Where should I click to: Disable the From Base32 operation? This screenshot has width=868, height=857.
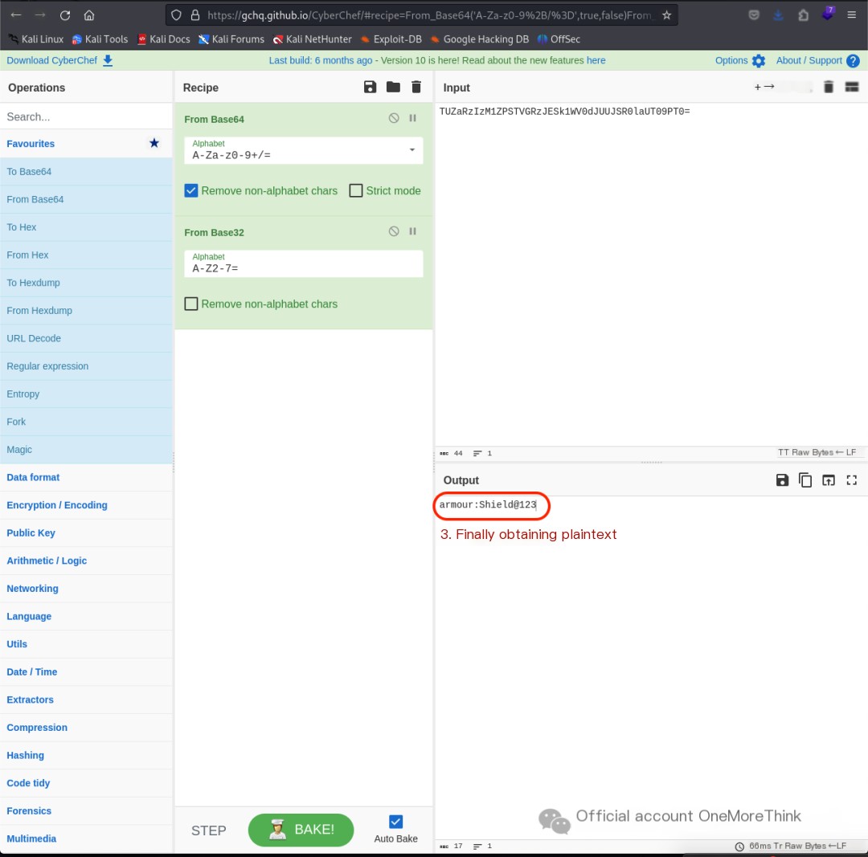394,231
